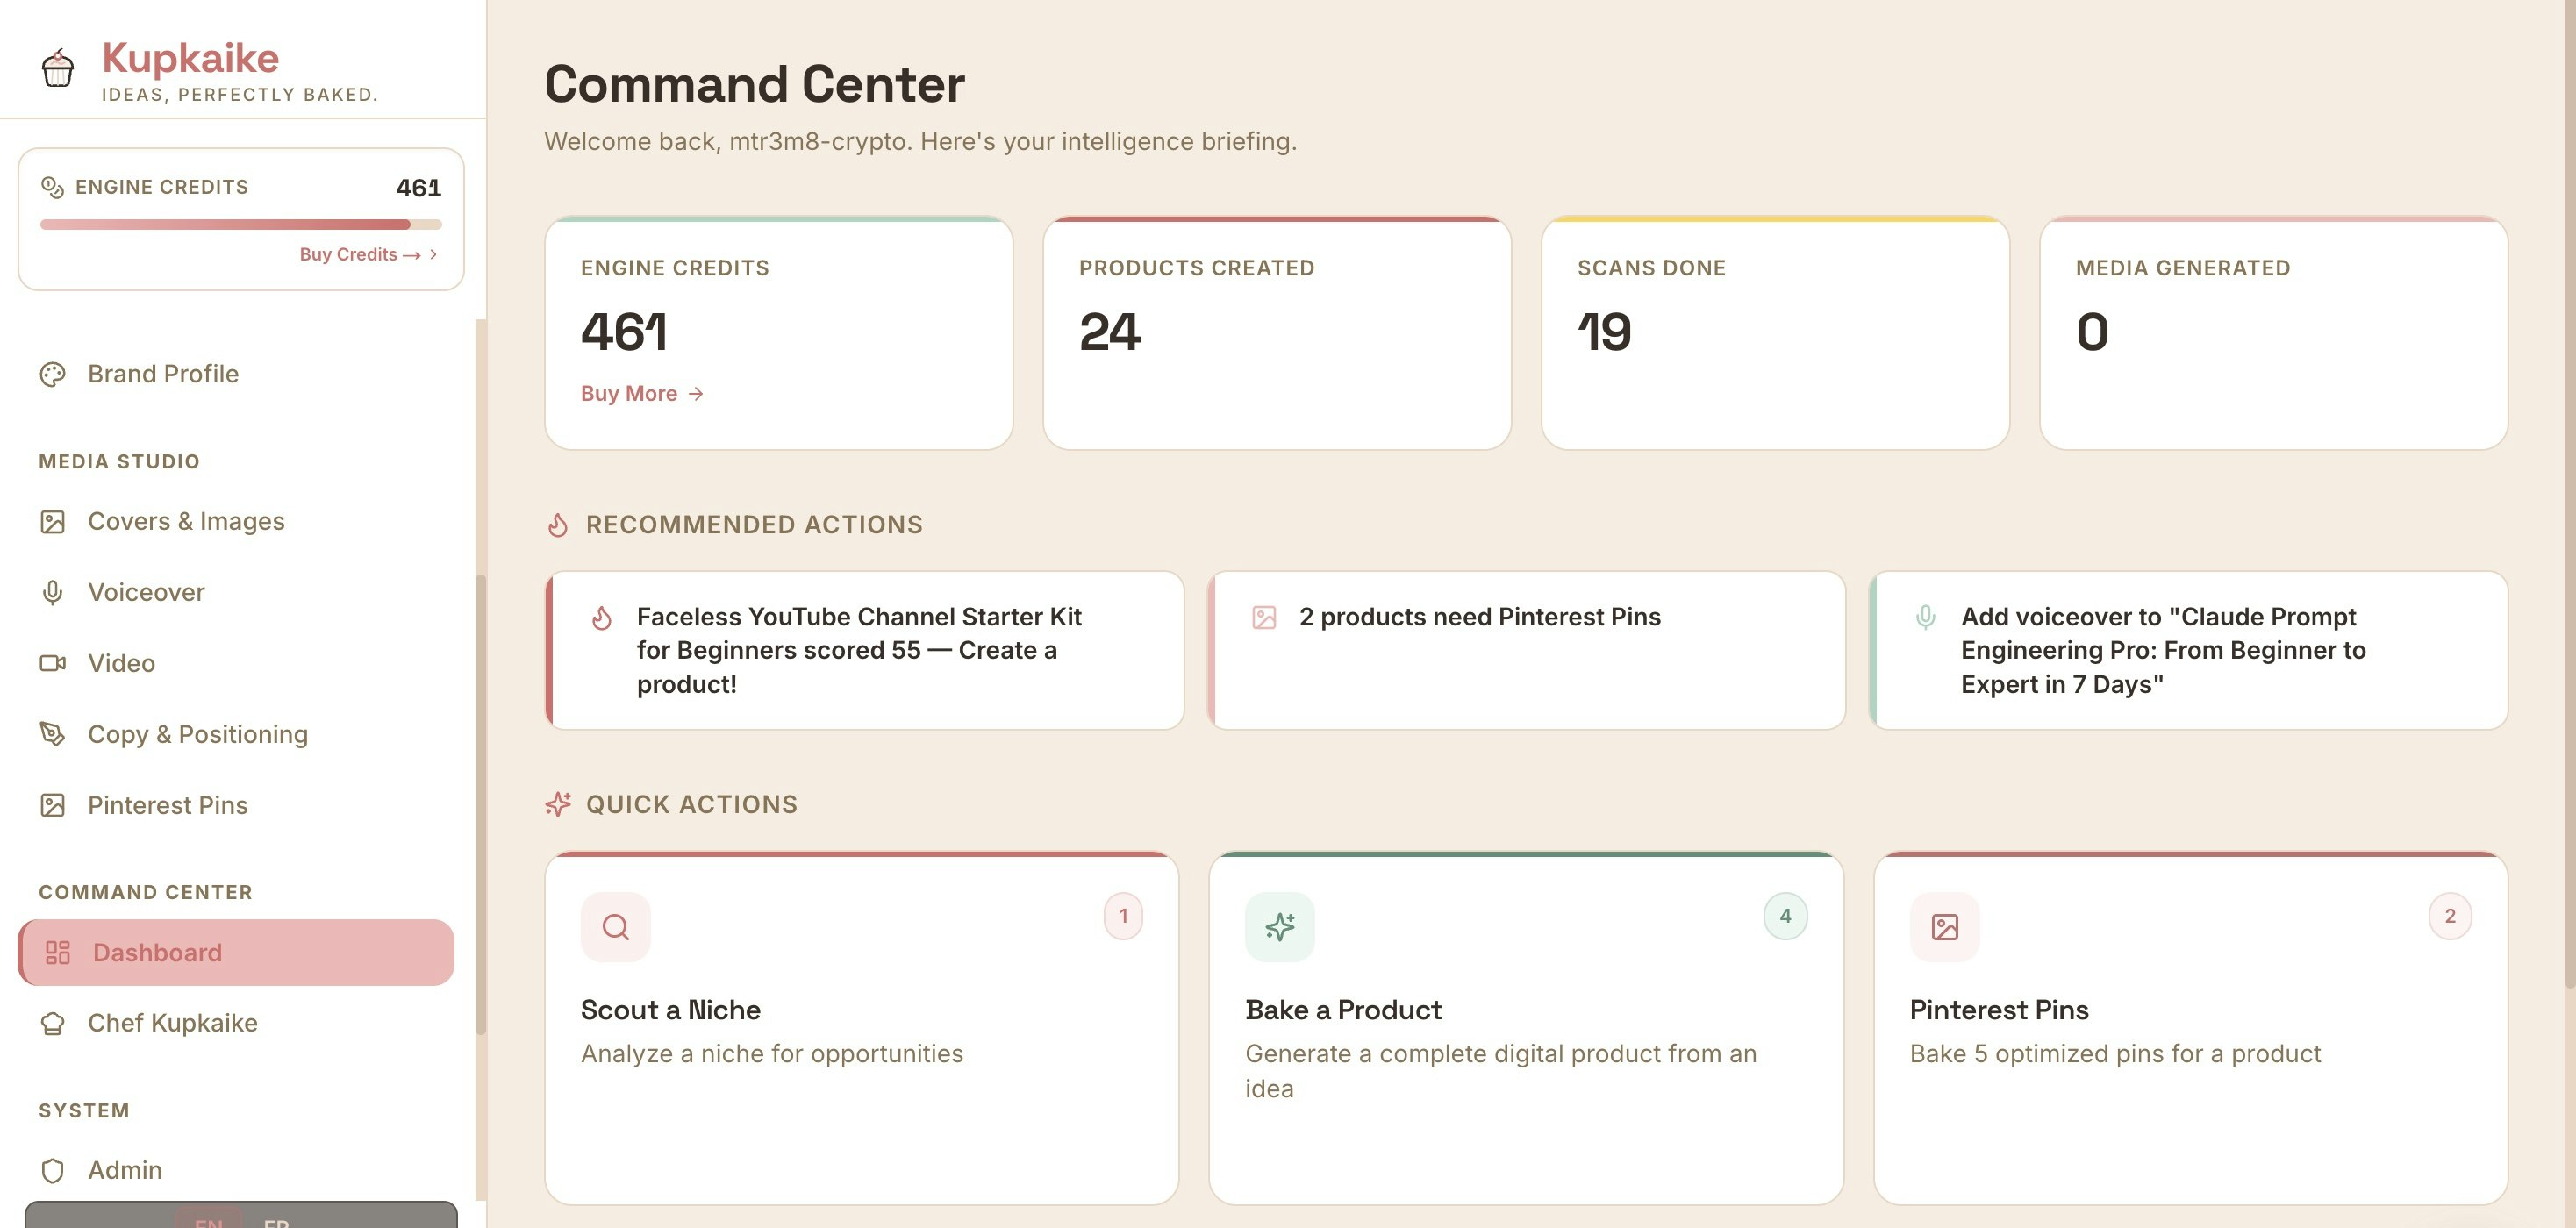Click the Bake a Product quick action
This screenshot has width=2576, height=1228.
[x=1527, y=1030]
